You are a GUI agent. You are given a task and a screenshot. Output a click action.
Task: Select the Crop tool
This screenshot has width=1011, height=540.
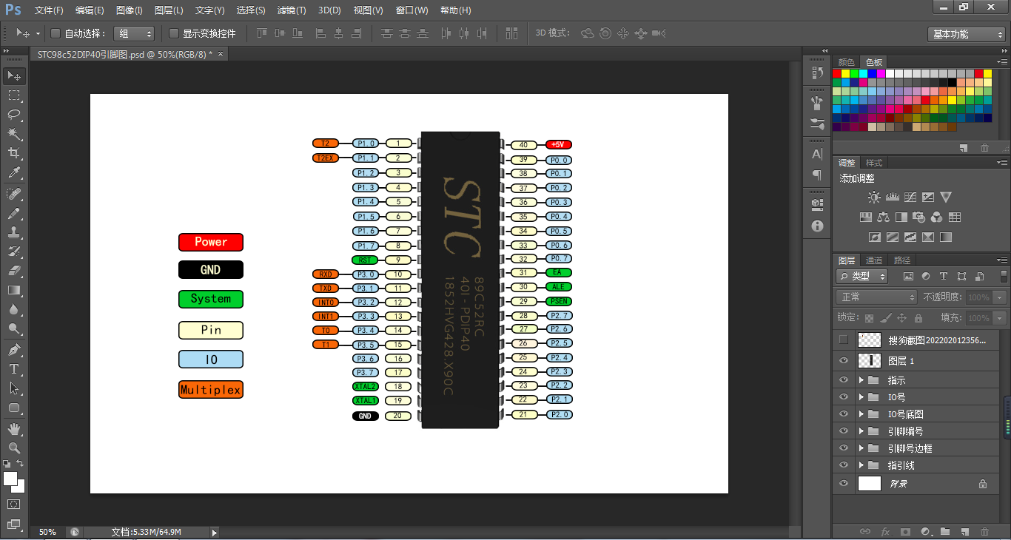(x=14, y=153)
